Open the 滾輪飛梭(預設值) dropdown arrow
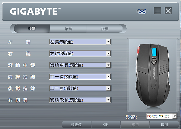Image resolution: width=181 pixels, height=129 pixels. point(108,100)
